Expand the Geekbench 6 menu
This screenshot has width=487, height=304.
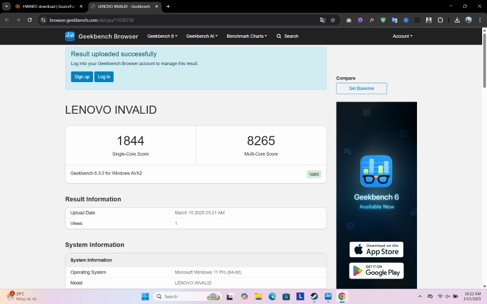tap(162, 36)
